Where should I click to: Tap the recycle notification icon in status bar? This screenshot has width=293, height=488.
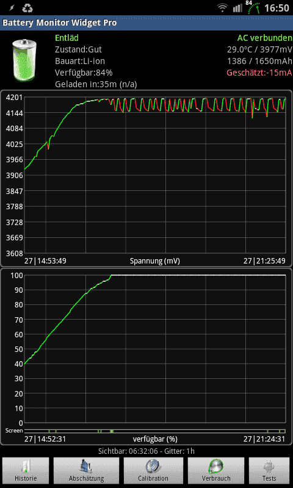[x=27, y=8]
